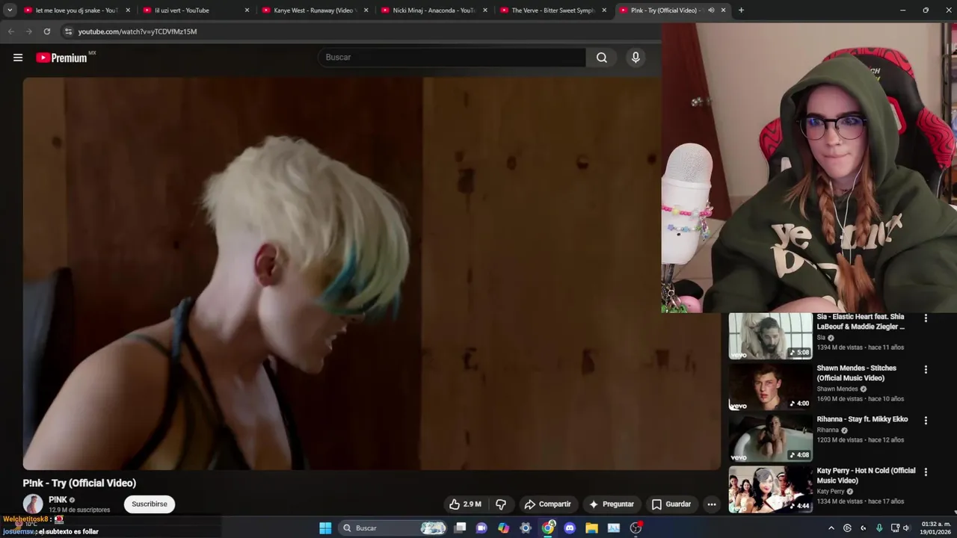Click the Suscribirse button
Image resolution: width=957 pixels, height=538 pixels.
click(x=150, y=504)
